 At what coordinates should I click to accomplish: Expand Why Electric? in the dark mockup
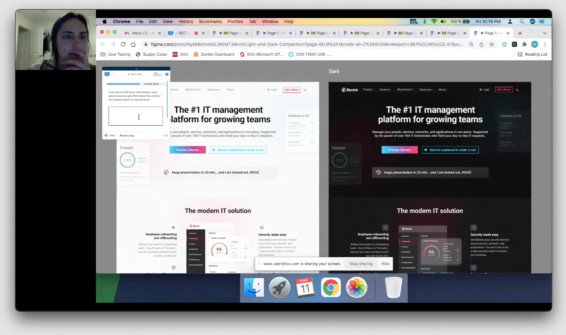[x=405, y=90]
